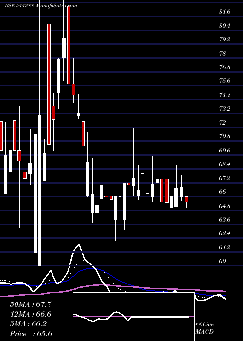Click the 75.6 price axis label

tap(225, 81)
